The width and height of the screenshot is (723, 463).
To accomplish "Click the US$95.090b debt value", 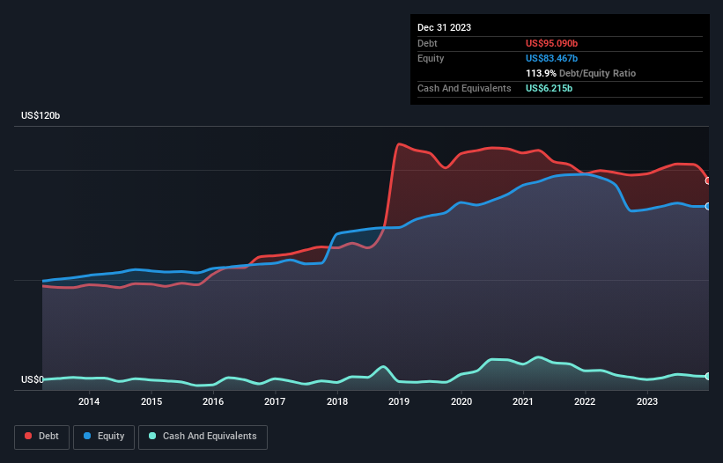I will [551, 43].
